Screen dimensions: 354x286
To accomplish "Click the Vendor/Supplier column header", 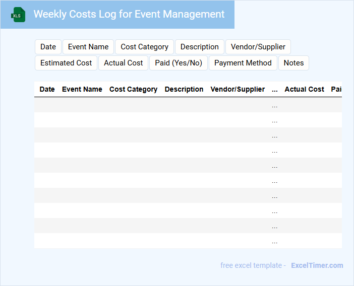I will tap(238, 89).
